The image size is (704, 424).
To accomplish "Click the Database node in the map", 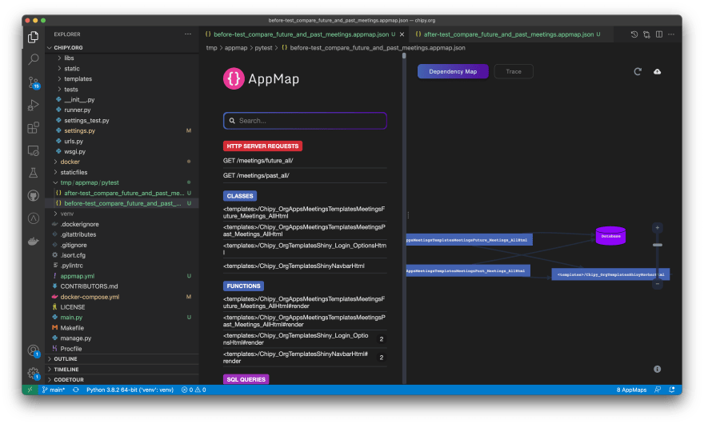I will (x=610, y=236).
